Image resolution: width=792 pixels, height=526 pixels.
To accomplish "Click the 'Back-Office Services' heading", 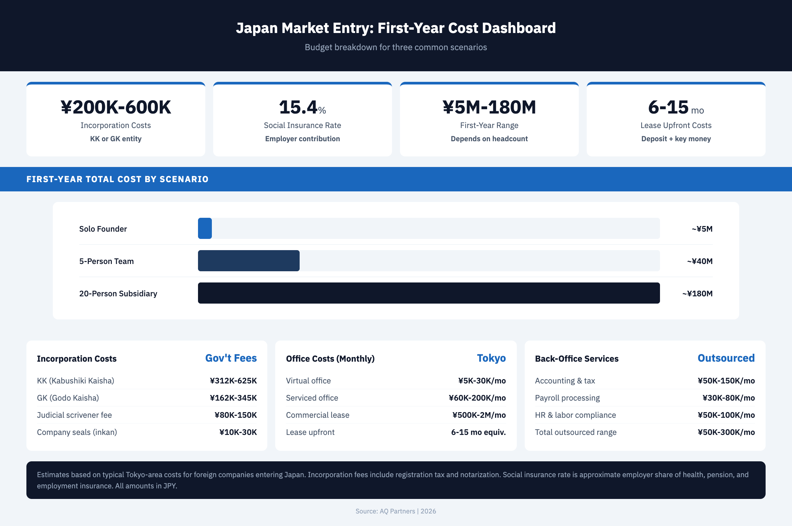I will pos(577,359).
